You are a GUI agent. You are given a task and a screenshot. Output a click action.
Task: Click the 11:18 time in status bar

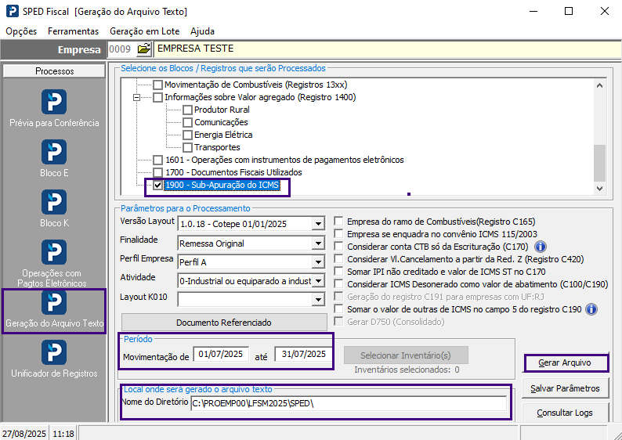point(63,434)
